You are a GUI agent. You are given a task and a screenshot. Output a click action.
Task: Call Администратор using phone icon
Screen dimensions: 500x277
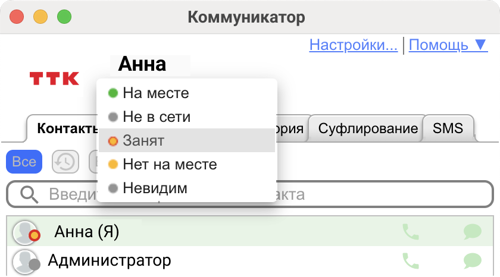pos(411,260)
